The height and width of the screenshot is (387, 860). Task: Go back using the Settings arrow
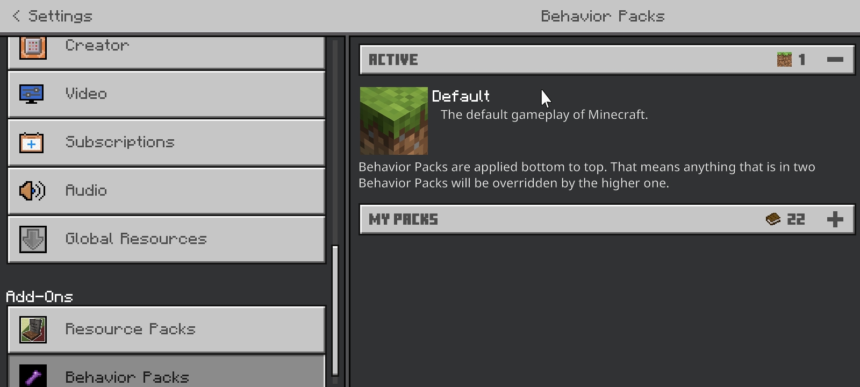coord(16,16)
